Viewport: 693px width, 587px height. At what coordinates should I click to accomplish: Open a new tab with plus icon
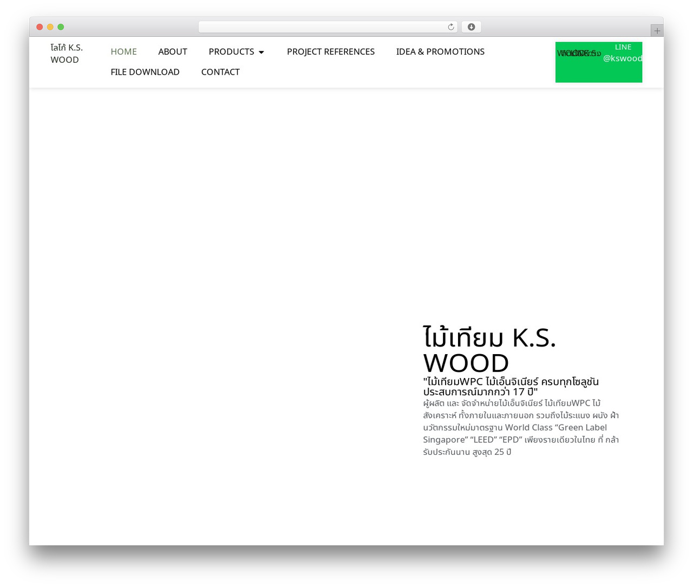[657, 31]
